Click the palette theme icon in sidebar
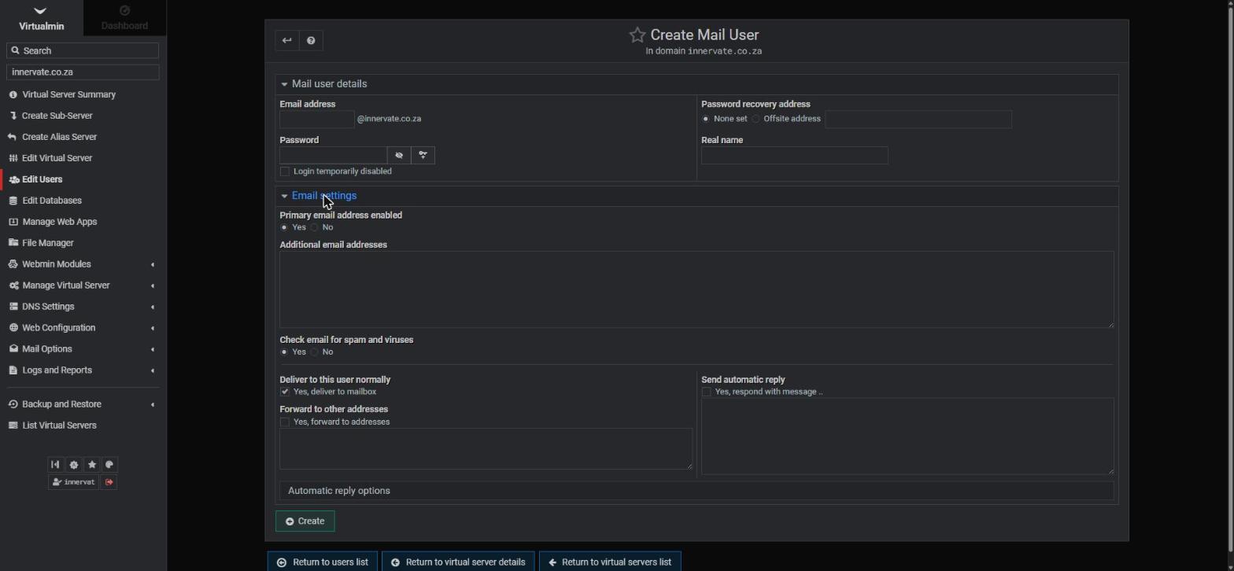Image resolution: width=1234 pixels, height=571 pixels. click(109, 464)
